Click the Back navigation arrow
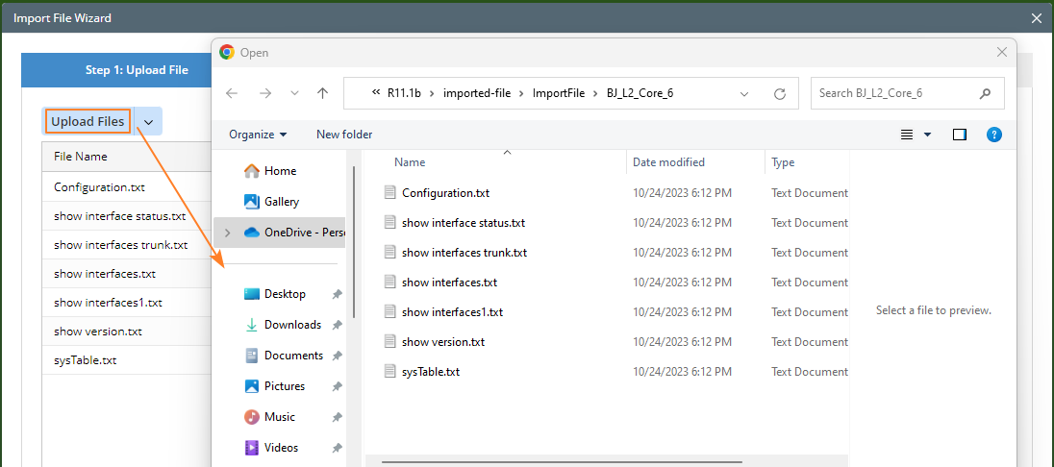1054x467 pixels. (x=232, y=93)
